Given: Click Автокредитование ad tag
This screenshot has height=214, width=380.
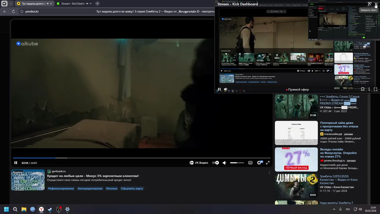Looking at the screenshot, I should (x=90, y=188).
